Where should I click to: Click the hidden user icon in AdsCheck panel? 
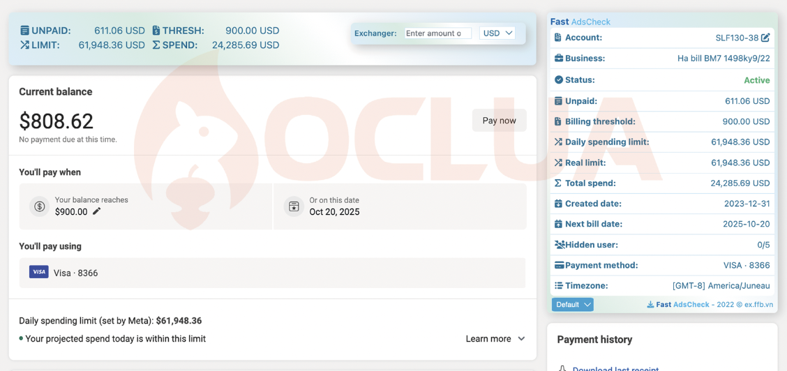[560, 245]
